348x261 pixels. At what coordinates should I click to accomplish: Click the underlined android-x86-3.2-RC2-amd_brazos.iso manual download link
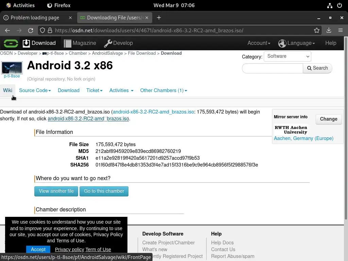88,119
